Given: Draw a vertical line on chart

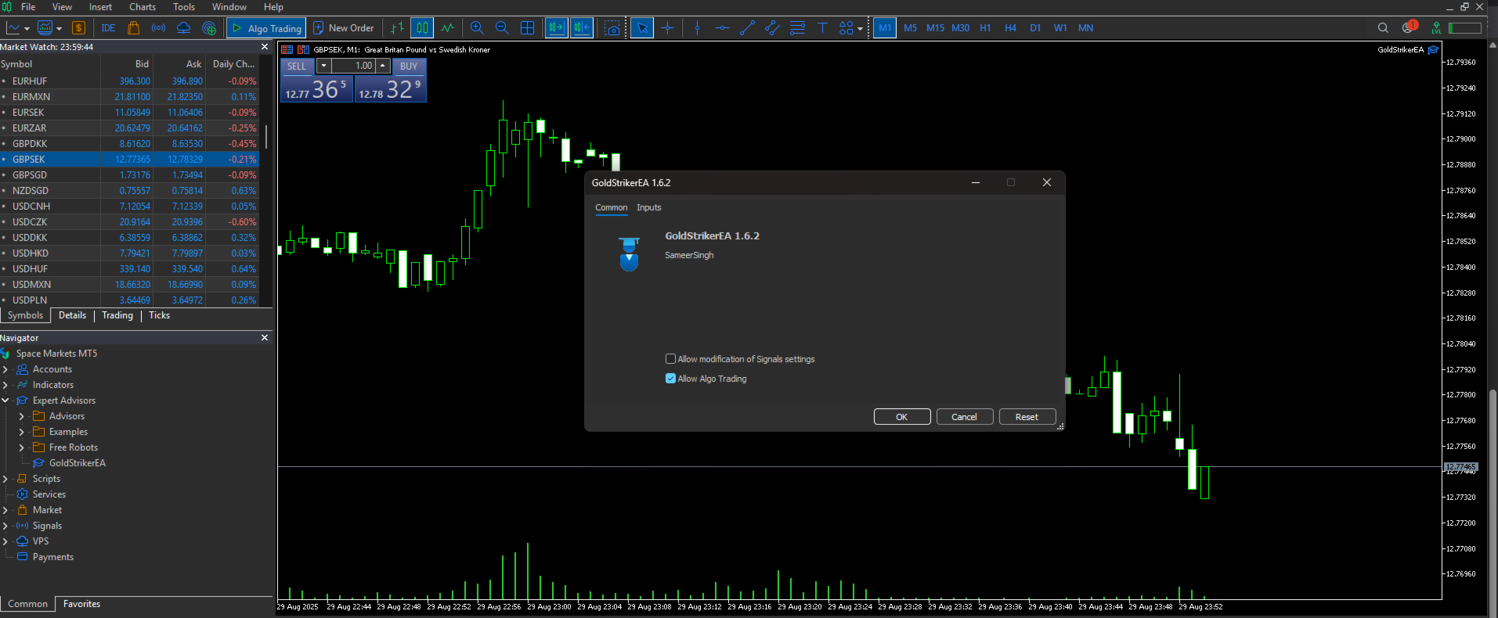Looking at the screenshot, I should [697, 28].
